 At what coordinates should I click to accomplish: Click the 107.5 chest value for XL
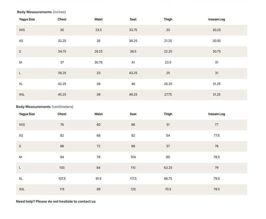62,178
